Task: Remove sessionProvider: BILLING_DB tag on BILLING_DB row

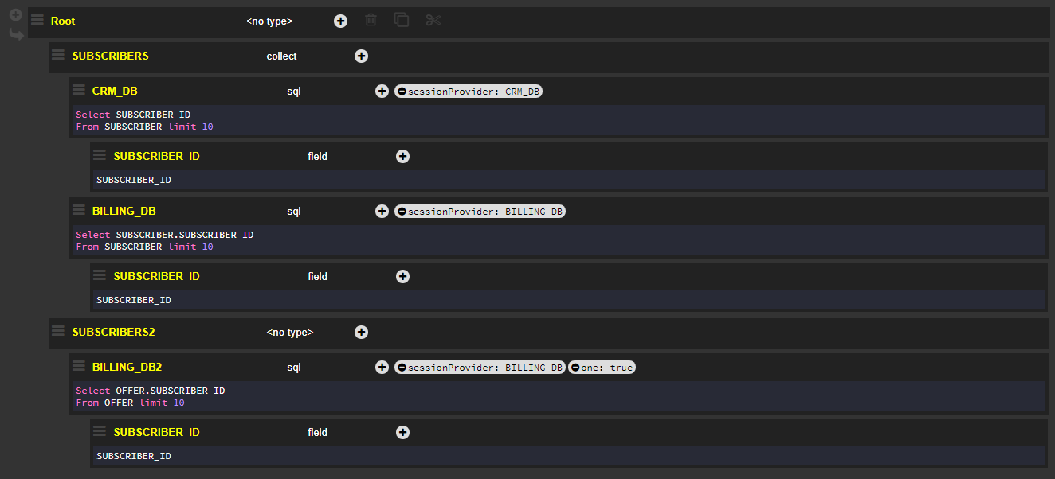Action: click(x=402, y=212)
